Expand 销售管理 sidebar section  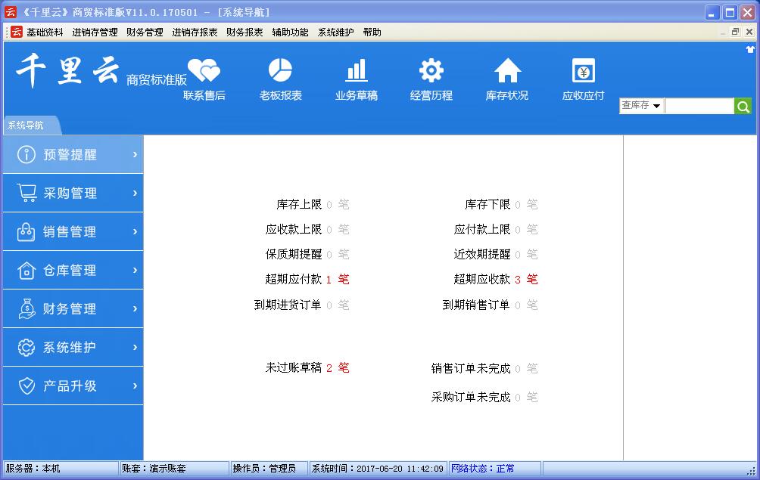click(73, 232)
